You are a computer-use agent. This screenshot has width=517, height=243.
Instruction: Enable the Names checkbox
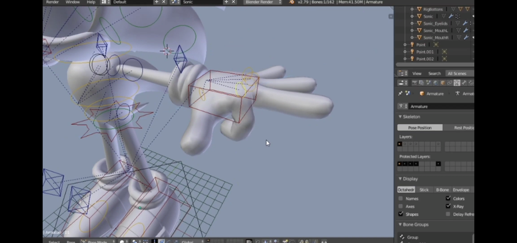[x=400, y=199]
